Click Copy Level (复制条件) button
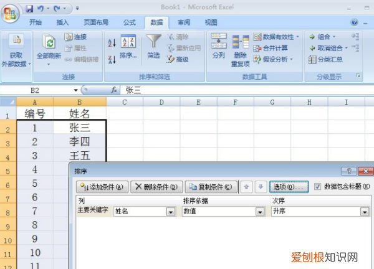Image resolution: width=374 pixels, height=269 pixels. [211, 187]
